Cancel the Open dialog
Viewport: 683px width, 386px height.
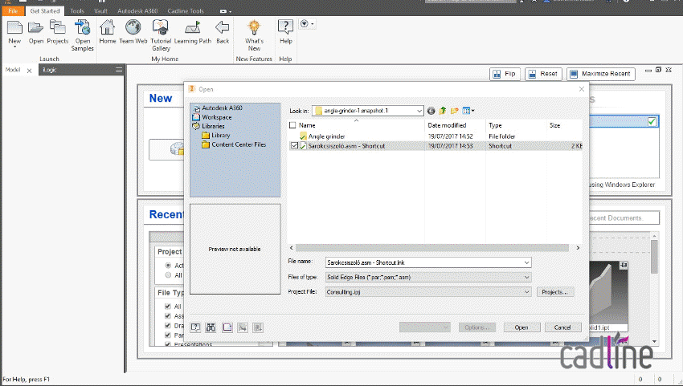pos(562,327)
